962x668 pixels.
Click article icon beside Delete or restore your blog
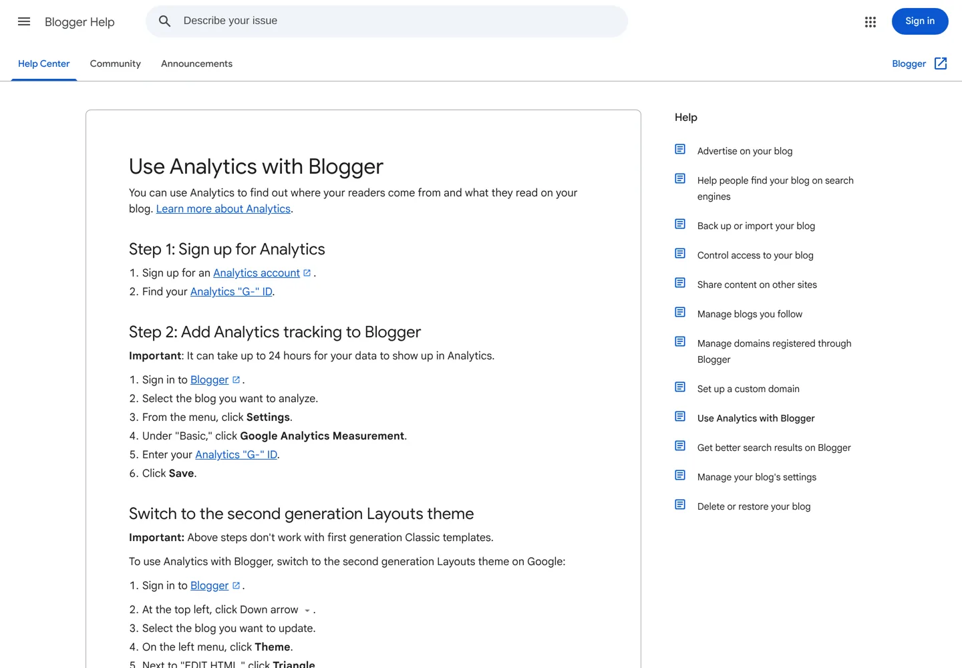tap(680, 504)
